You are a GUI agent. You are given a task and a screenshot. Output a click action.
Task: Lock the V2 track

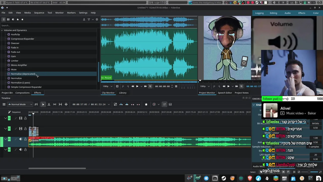(x=25, y=118)
